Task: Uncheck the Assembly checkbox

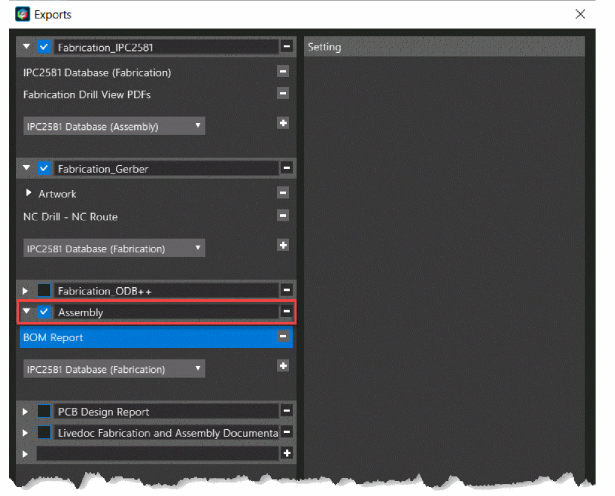Action: (x=44, y=312)
